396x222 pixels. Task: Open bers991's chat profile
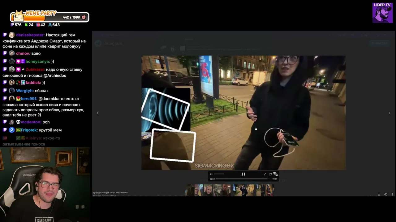pyautogui.click(x=28, y=99)
